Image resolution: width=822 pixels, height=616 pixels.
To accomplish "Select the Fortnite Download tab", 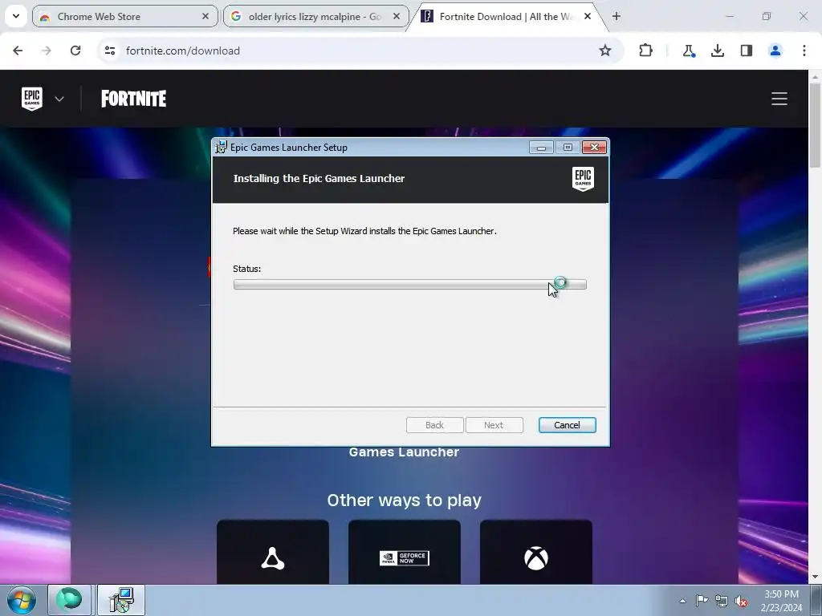I will coord(507,16).
